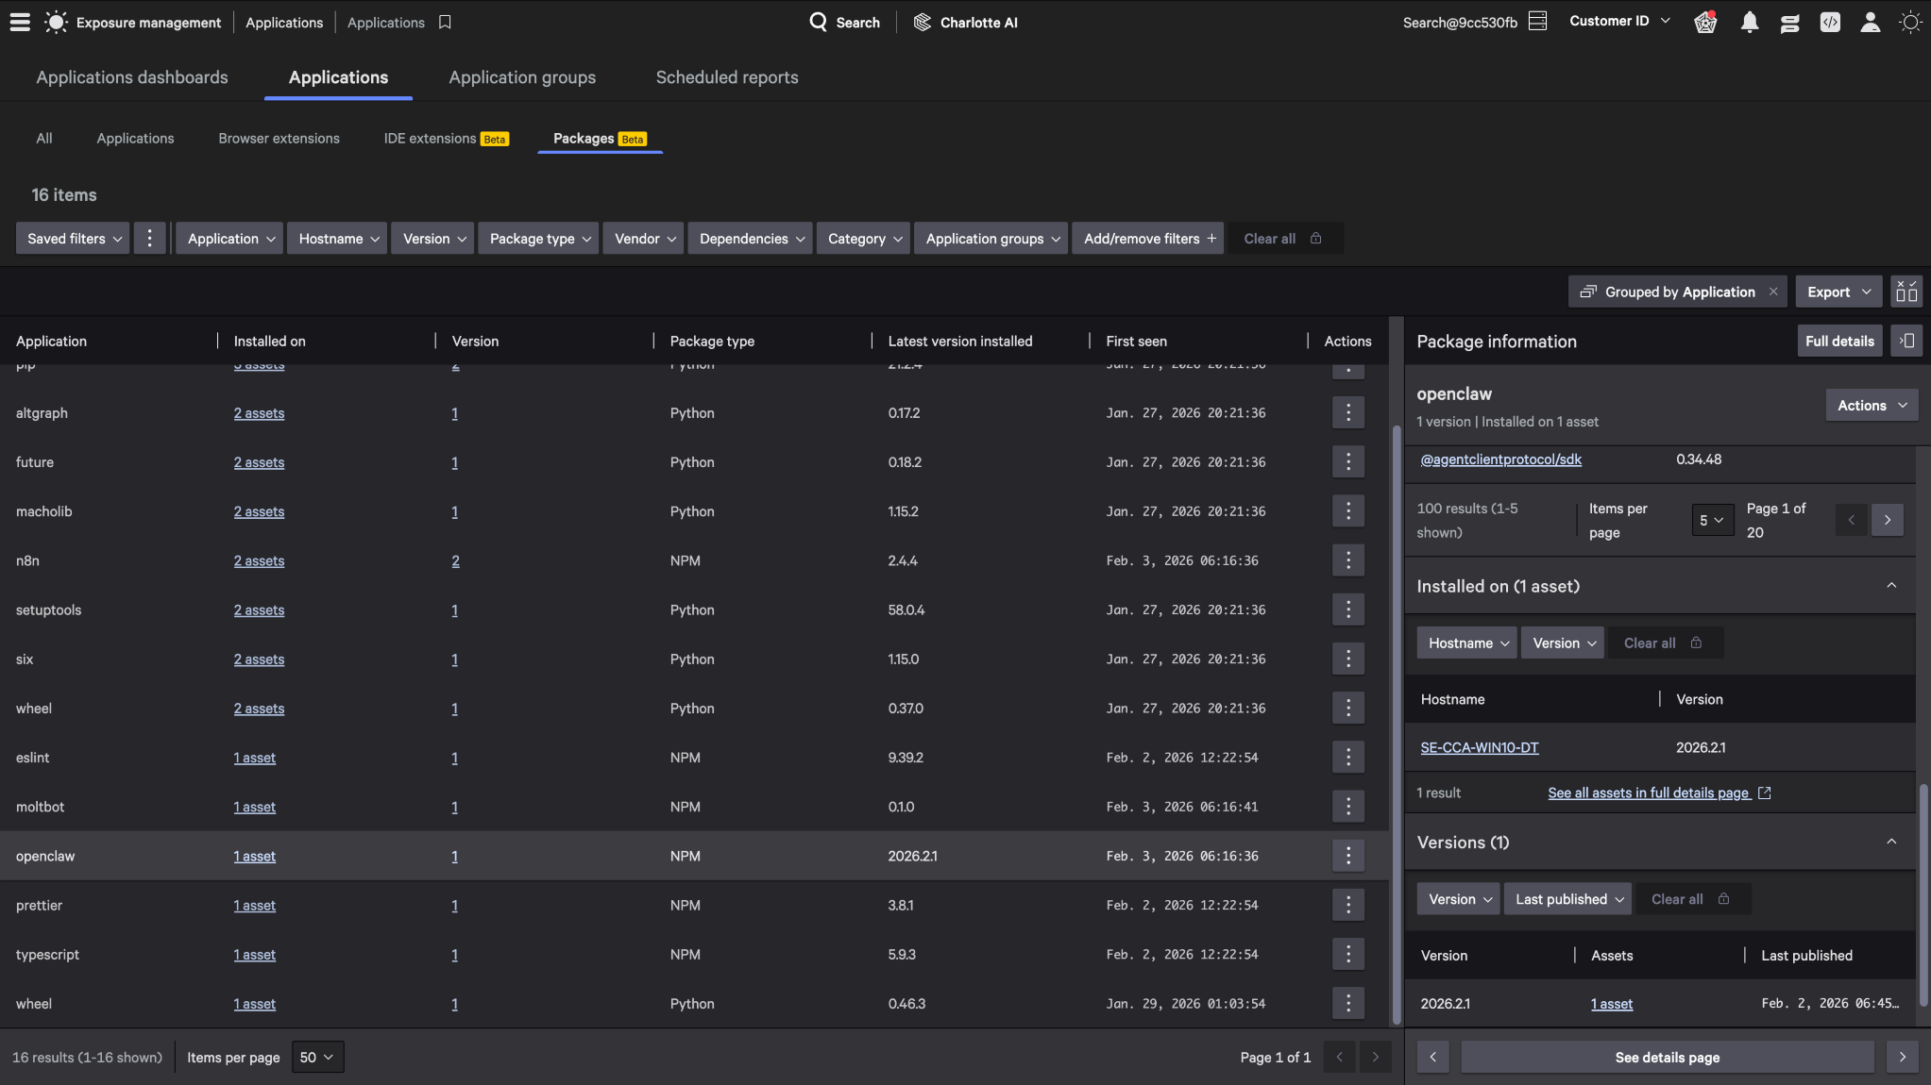Viewport: 1931px width, 1085px height.
Task: Remove the 'Grouped by Application' grouping
Action: click(x=1773, y=292)
